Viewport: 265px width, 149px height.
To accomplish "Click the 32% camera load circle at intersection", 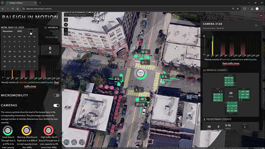I will click(x=140, y=73).
